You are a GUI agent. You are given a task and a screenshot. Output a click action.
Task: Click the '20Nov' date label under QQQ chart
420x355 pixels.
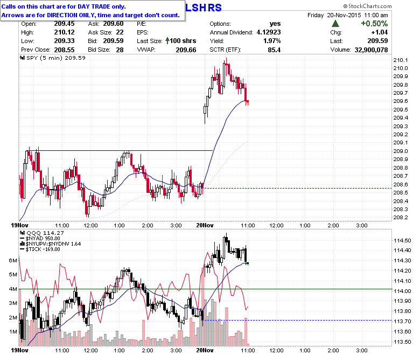click(205, 350)
